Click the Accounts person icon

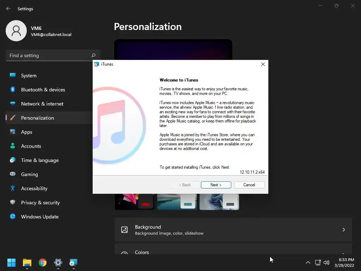coord(13,146)
